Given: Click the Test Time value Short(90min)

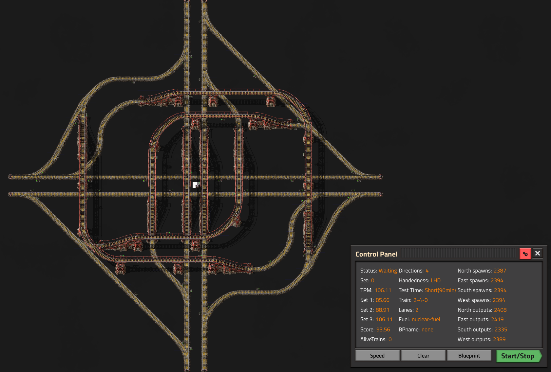Looking at the screenshot, I should 440,291.
